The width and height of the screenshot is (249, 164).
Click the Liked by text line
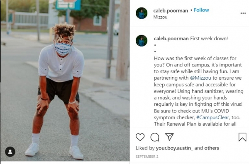point(177,148)
